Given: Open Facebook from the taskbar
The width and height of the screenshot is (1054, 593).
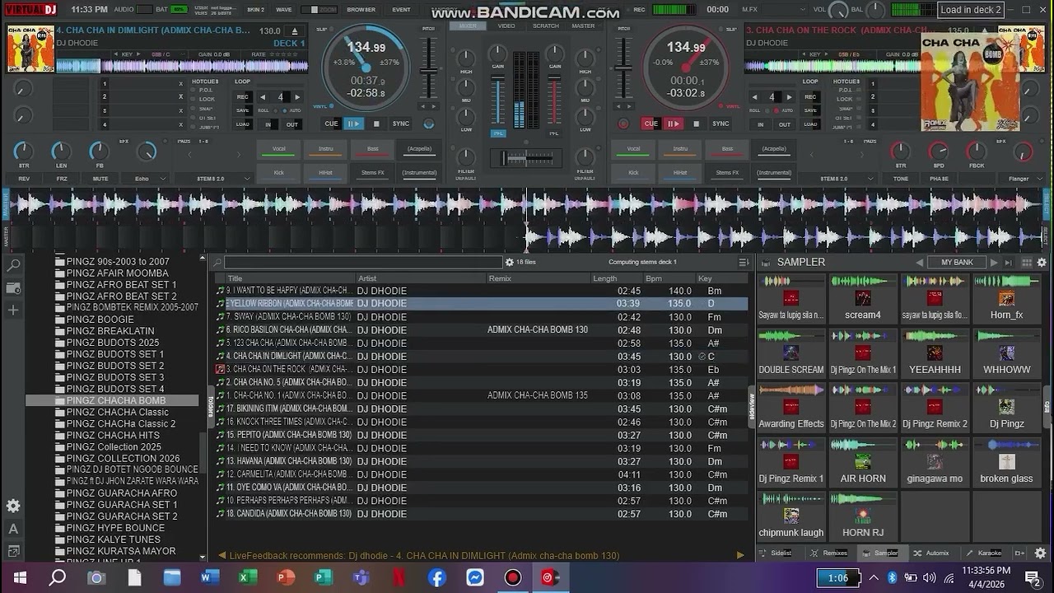Looking at the screenshot, I should [436, 577].
